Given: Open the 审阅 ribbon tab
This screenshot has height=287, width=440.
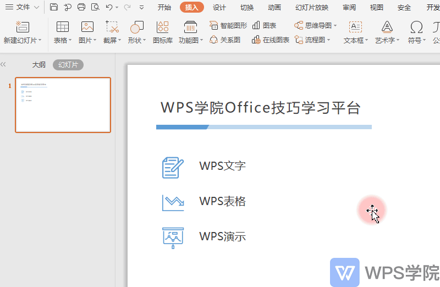Looking at the screenshot, I should pyautogui.click(x=349, y=7).
